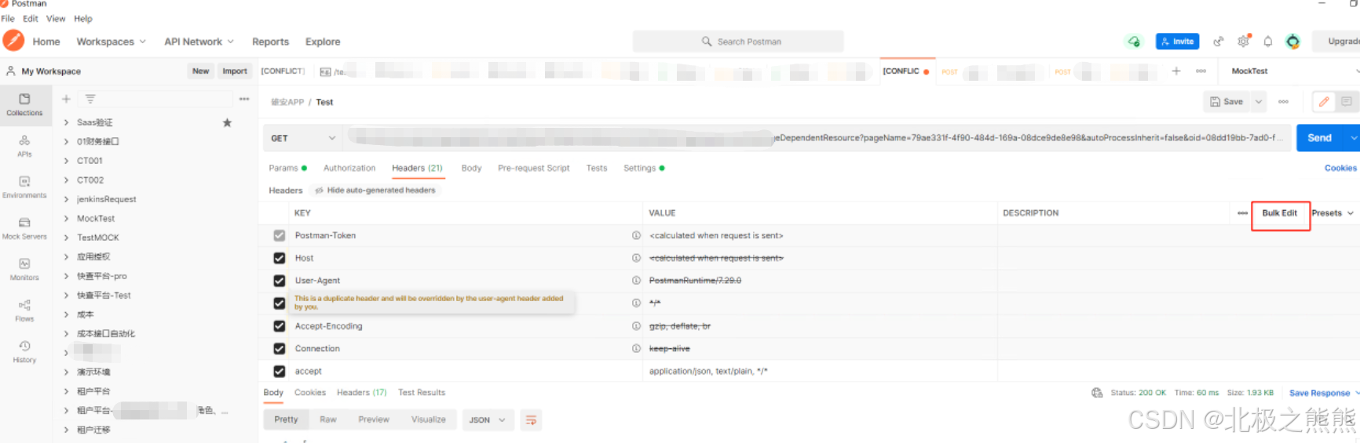Open the File menu
Image resolution: width=1360 pixels, height=443 pixels.
(x=8, y=19)
